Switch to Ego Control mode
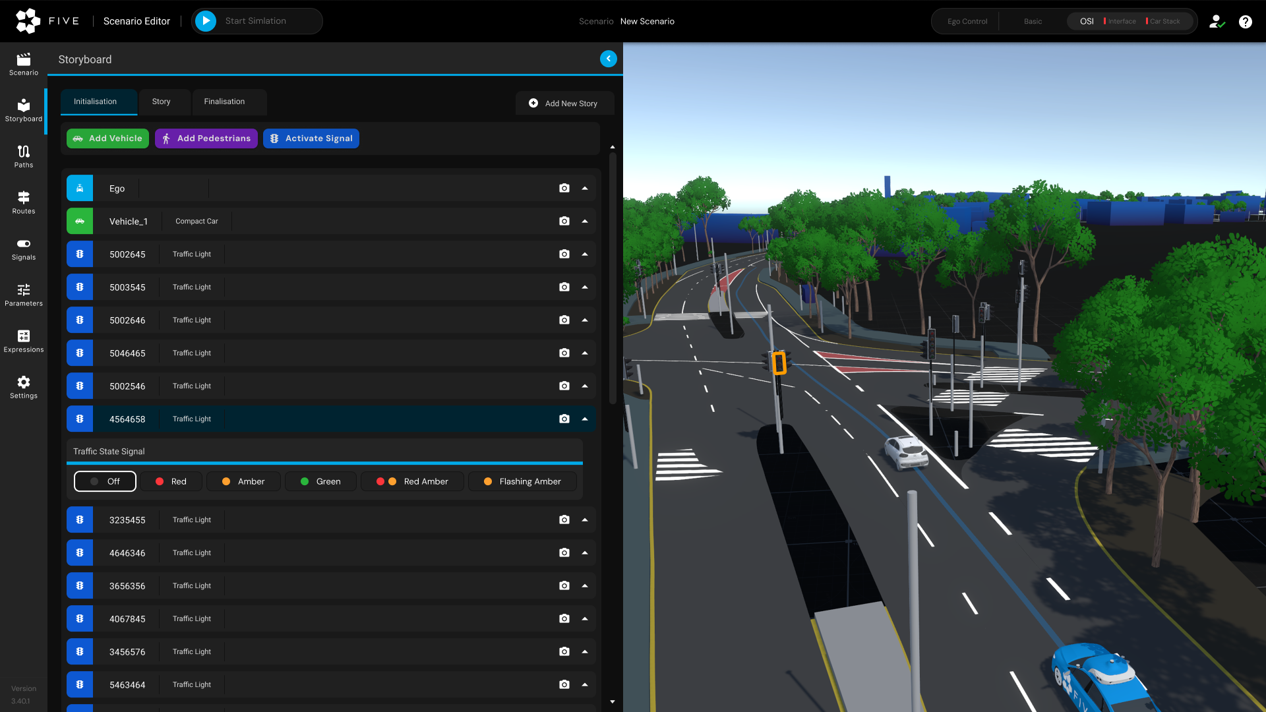This screenshot has height=712, width=1266. click(x=967, y=21)
